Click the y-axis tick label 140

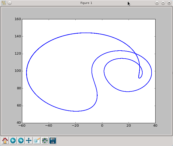pyautogui.click(x=17, y=36)
